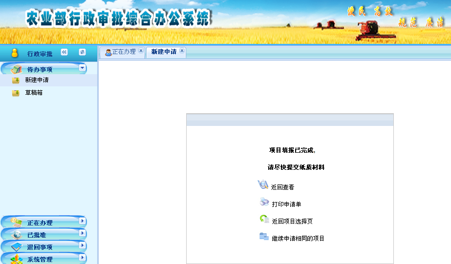The image size is (451, 264).
Task: Select the 新建申请 tab
Action: [x=164, y=52]
